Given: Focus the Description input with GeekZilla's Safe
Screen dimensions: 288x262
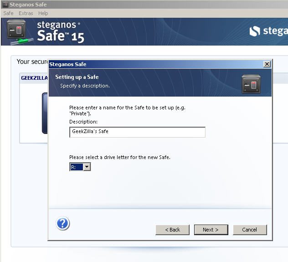Looking at the screenshot, I should point(137,132).
